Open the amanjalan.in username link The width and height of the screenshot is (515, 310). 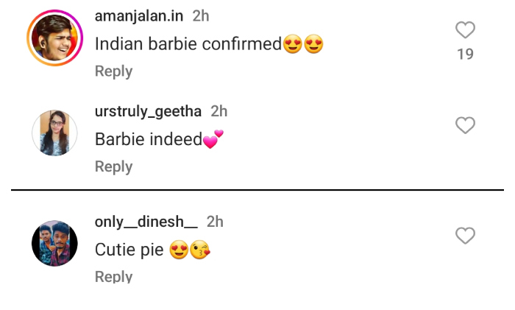point(139,15)
